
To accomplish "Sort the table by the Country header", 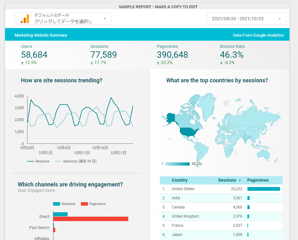I will click(179, 180).
